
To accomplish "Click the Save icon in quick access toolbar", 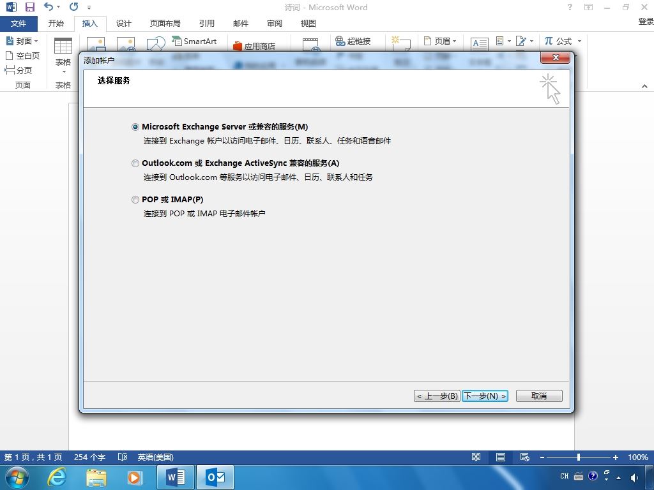I will (29, 7).
